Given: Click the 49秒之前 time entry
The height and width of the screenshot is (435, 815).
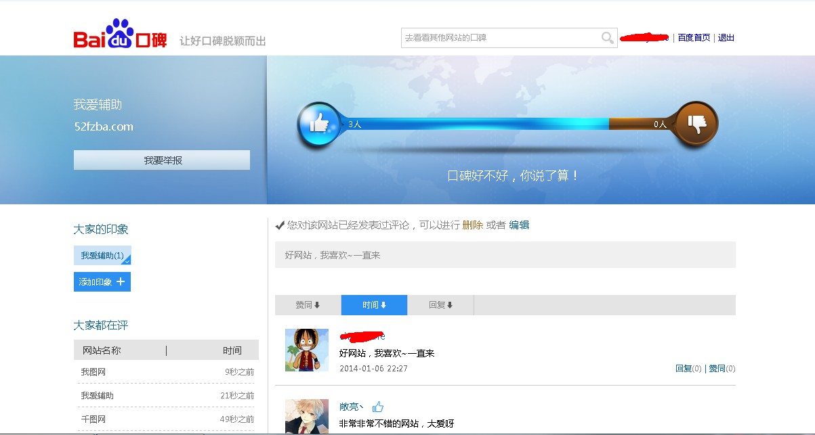Looking at the screenshot, I should 237,419.
